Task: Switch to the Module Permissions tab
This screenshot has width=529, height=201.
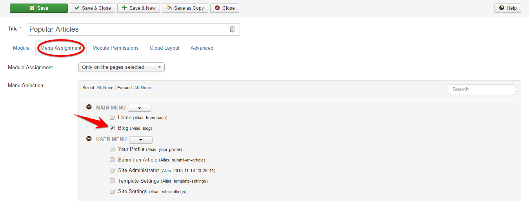Action: [115, 48]
